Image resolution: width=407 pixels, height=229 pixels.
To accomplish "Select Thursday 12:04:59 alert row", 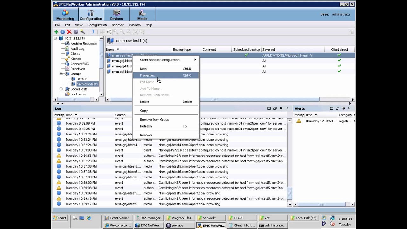I will coord(324,121).
